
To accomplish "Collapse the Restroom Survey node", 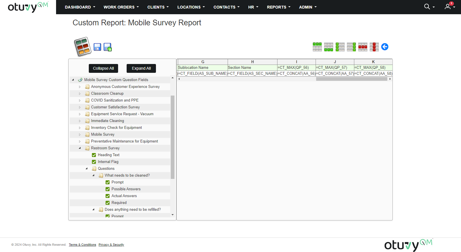I will (x=80, y=148).
